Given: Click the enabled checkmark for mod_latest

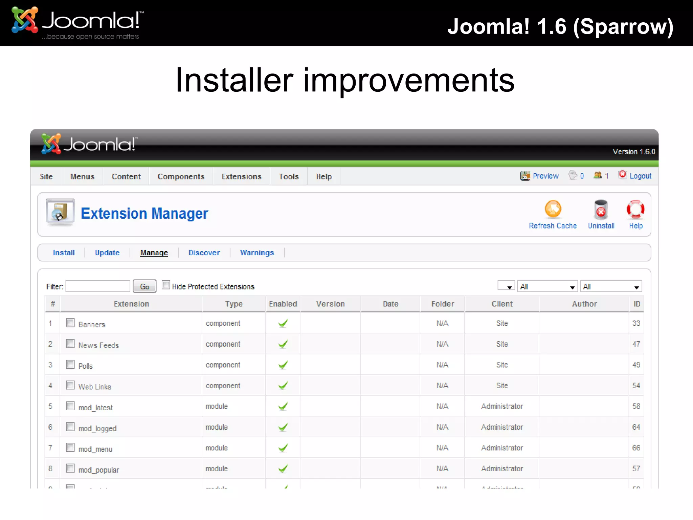Looking at the screenshot, I should 283,406.
